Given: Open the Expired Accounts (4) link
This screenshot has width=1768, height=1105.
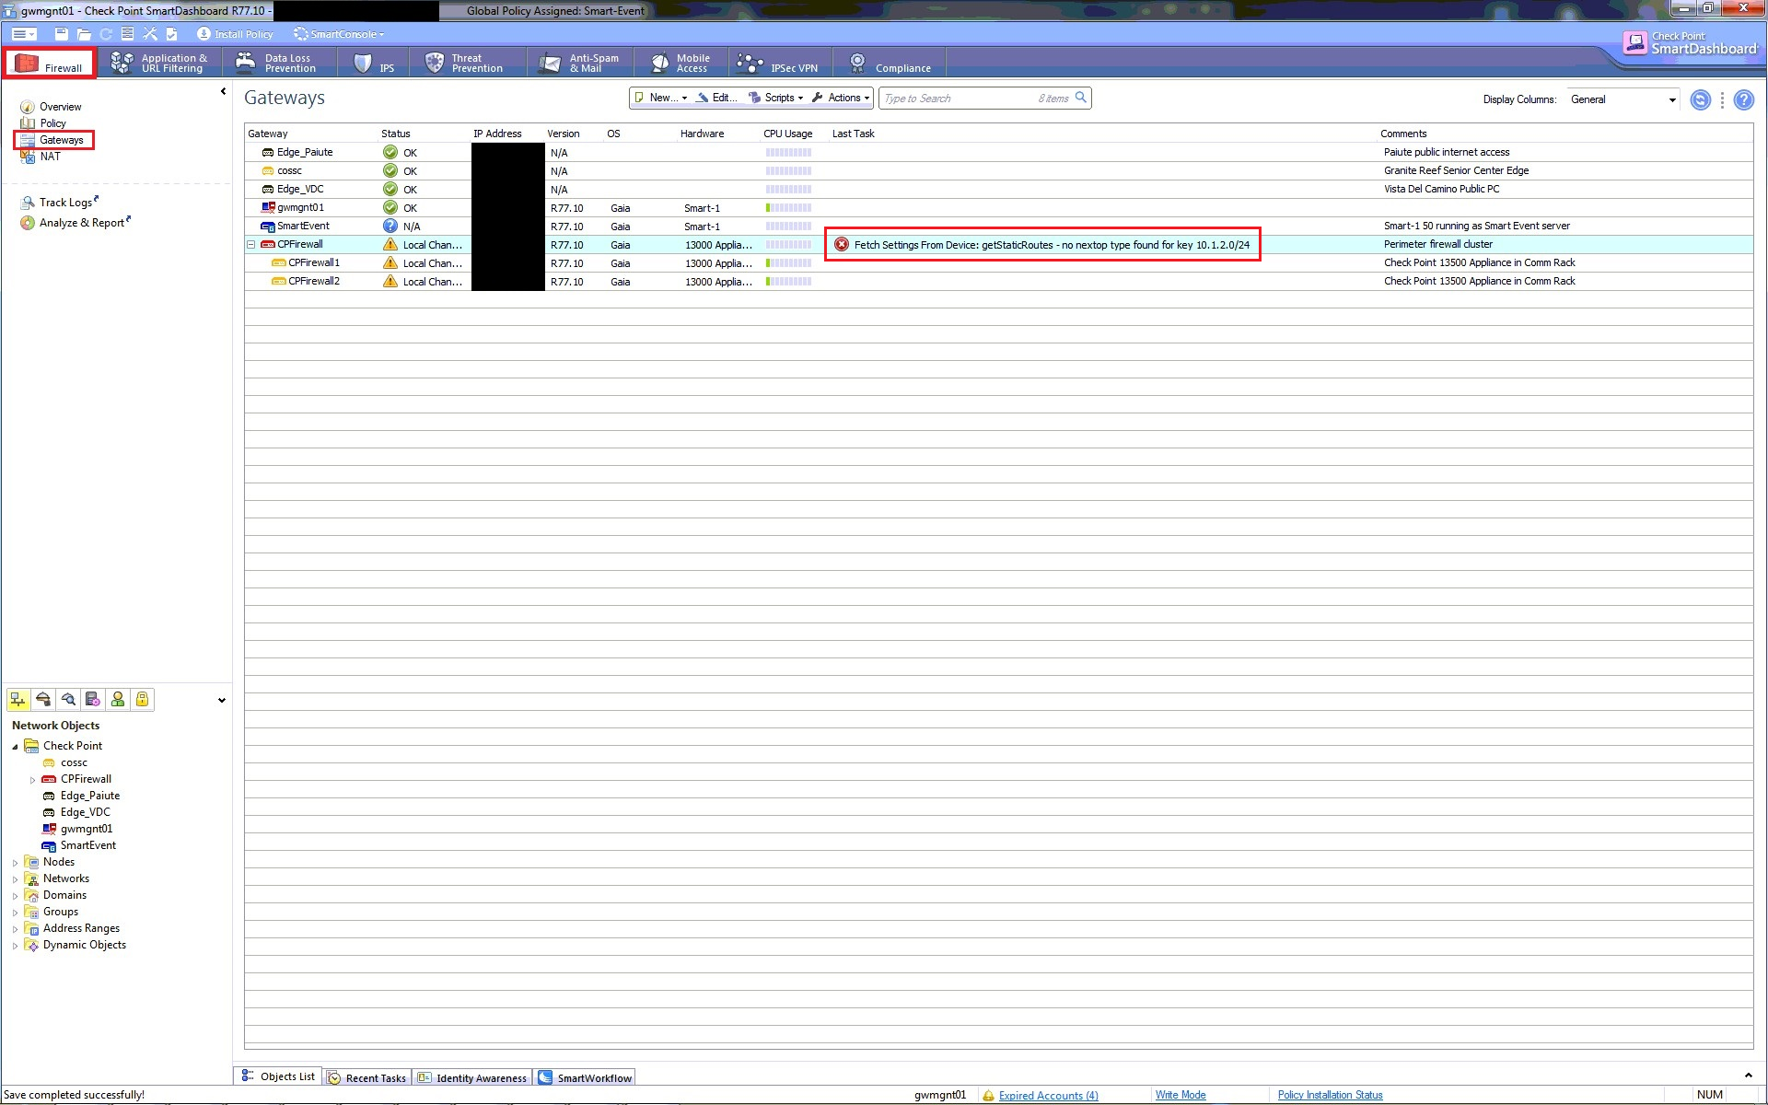Looking at the screenshot, I should pos(1048,1095).
